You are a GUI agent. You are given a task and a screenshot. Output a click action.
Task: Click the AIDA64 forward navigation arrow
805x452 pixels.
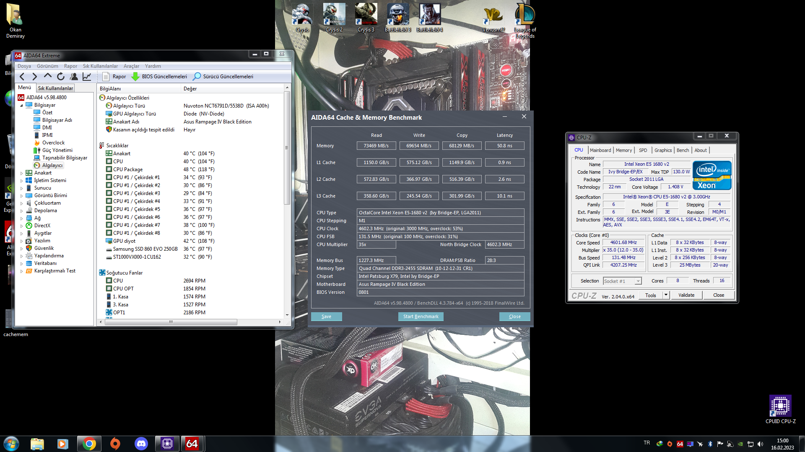click(x=35, y=77)
